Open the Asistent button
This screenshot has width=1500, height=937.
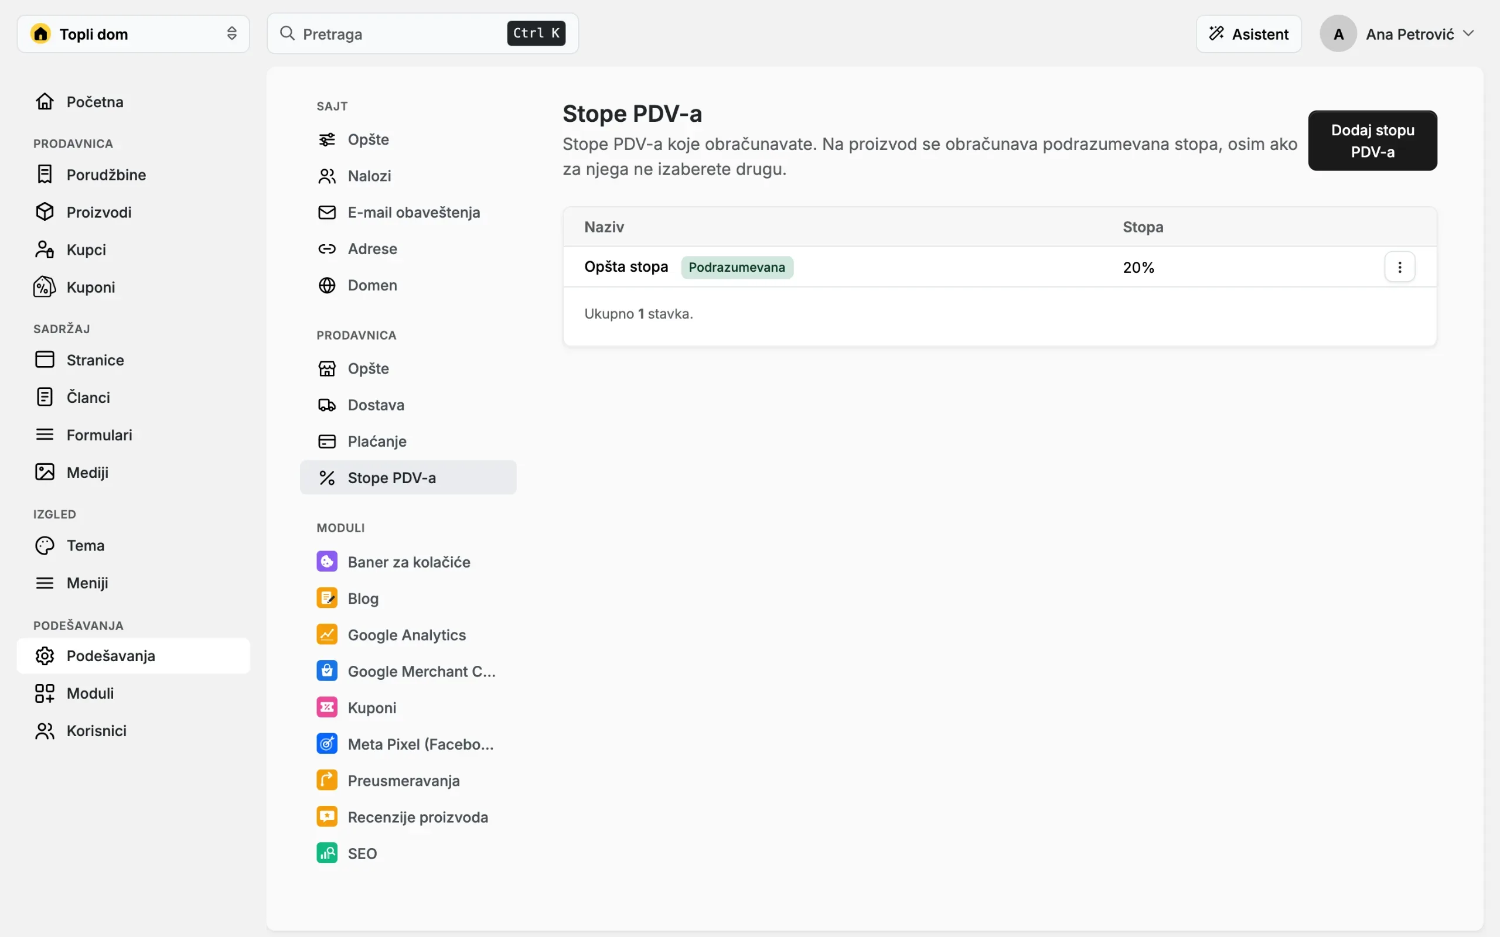[x=1249, y=33]
